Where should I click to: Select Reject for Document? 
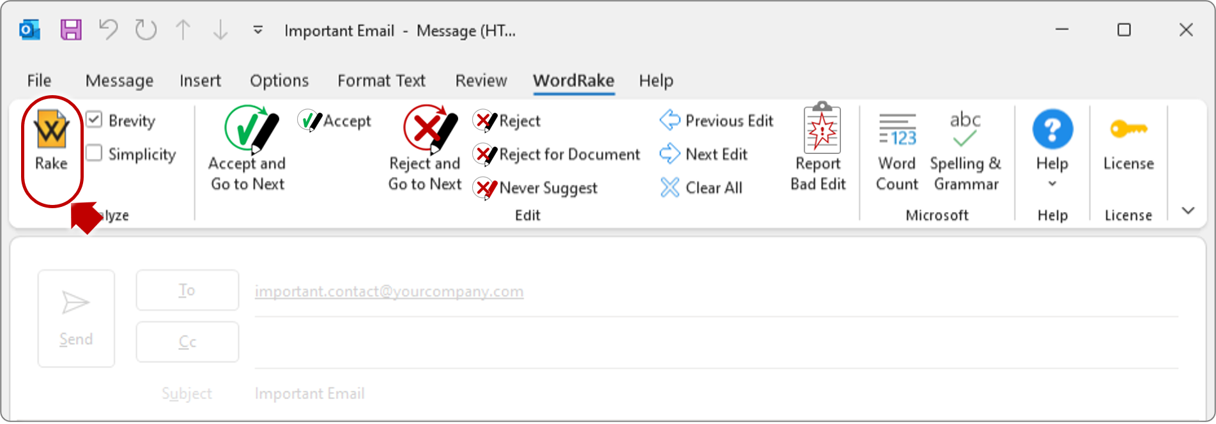[557, 154]
